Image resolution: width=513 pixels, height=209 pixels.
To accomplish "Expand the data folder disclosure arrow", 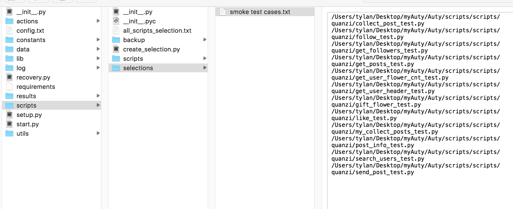I will (x=98, y=49).
